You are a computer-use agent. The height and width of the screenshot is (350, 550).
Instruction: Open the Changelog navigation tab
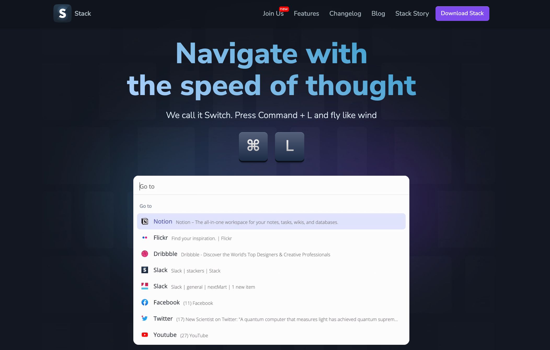click(x=345, y=13)
